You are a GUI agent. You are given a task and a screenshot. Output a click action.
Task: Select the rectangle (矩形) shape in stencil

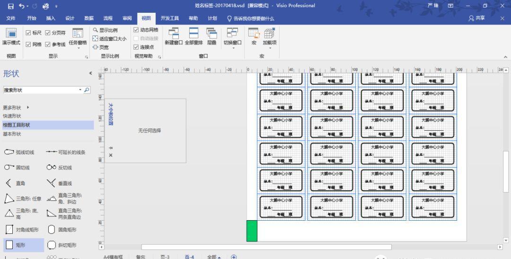pos(9,245)
